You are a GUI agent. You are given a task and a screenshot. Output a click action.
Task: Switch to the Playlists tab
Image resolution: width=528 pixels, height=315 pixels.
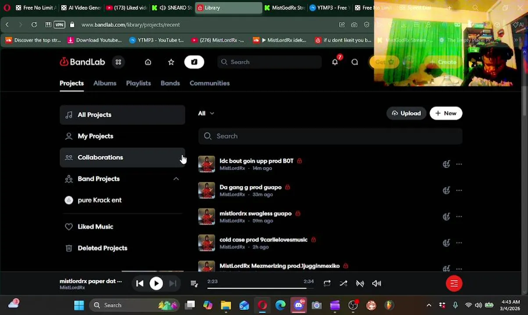(139, 83)
